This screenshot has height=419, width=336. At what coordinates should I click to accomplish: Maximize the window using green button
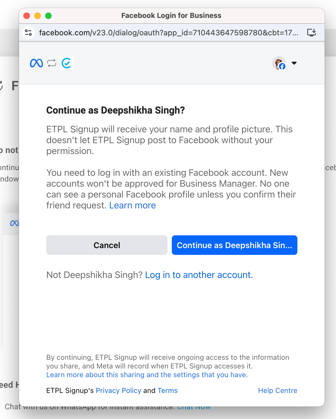[x=48, y=16]
